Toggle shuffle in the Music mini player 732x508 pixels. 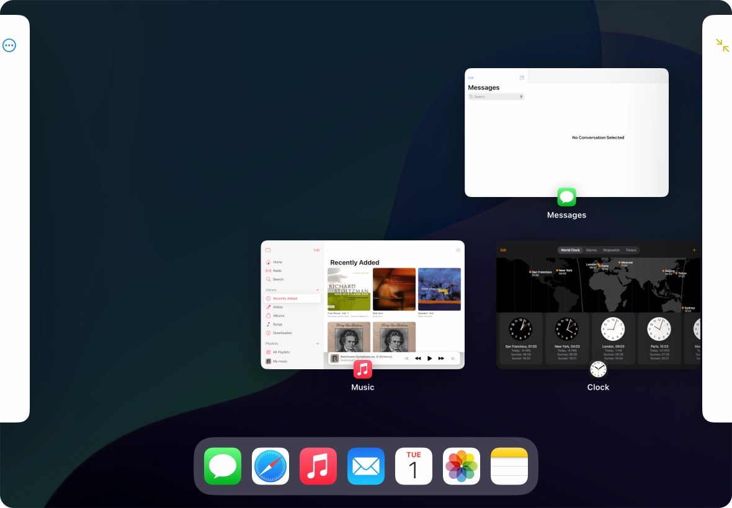pyautogui.click(x=406, y=358)
